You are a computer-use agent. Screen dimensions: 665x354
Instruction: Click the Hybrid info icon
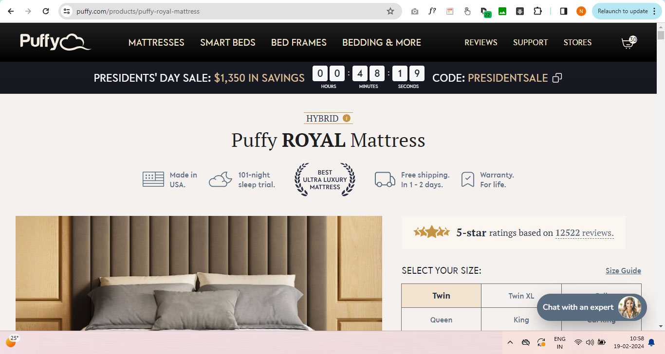coord(347,118)
